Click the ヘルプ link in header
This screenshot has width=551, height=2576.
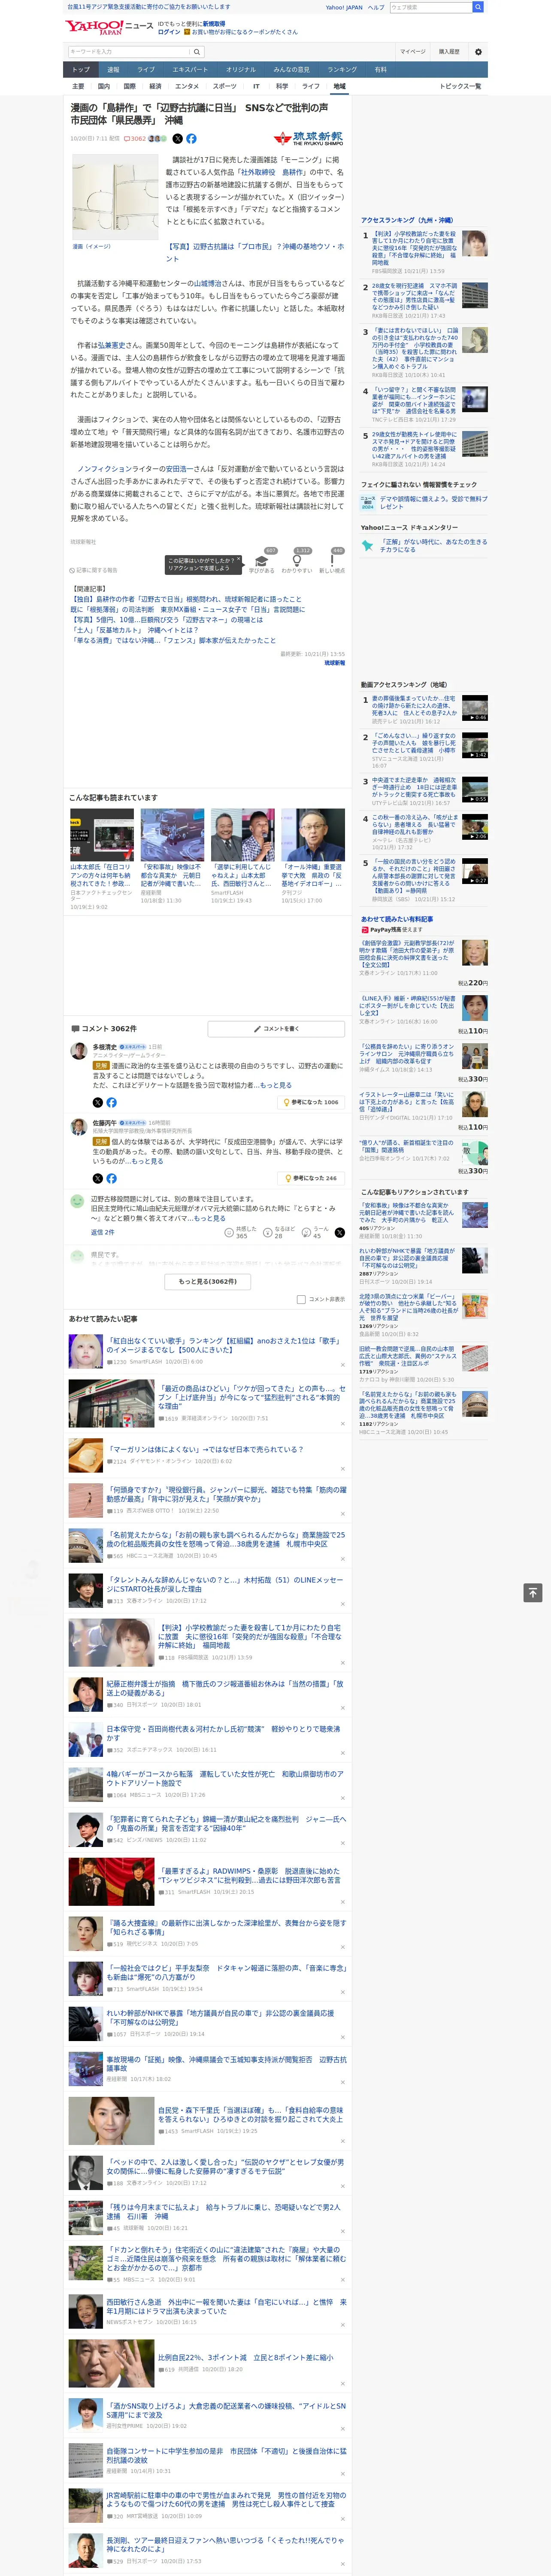(x=375, y=7)
